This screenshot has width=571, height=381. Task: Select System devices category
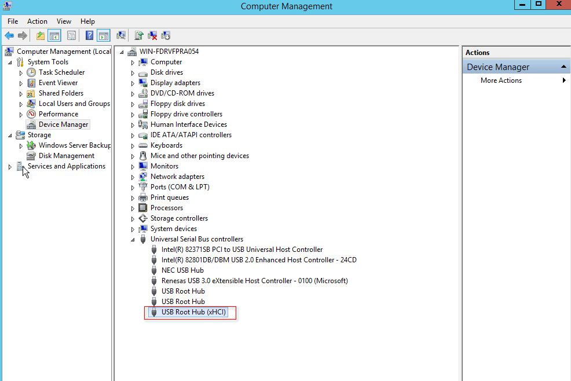point(173,229)
